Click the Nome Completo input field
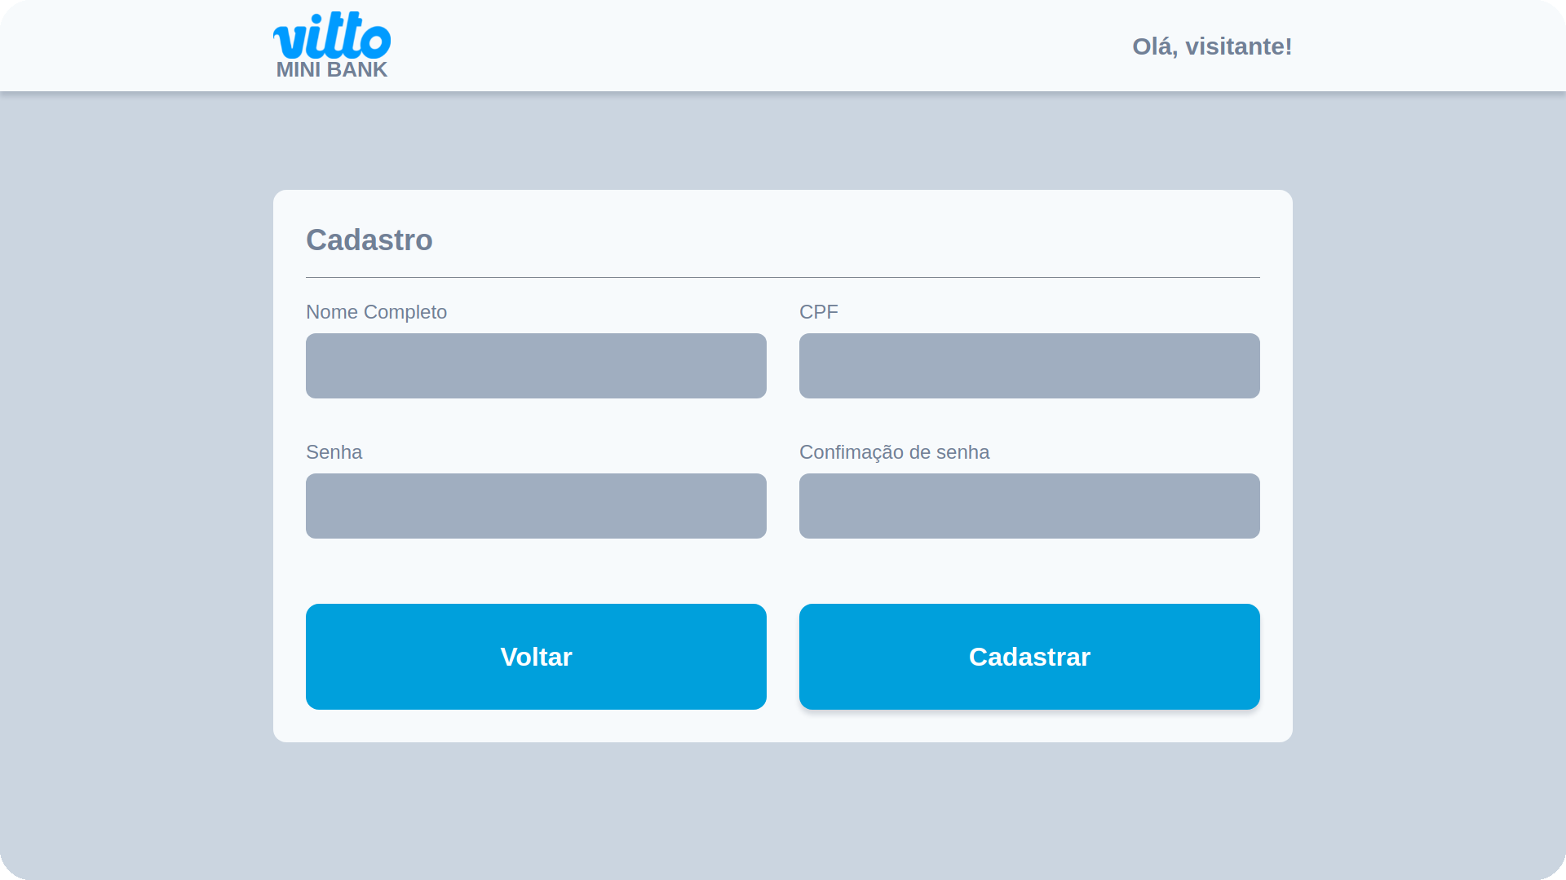This screenshot has height=880, width=1566. point(536,366)
